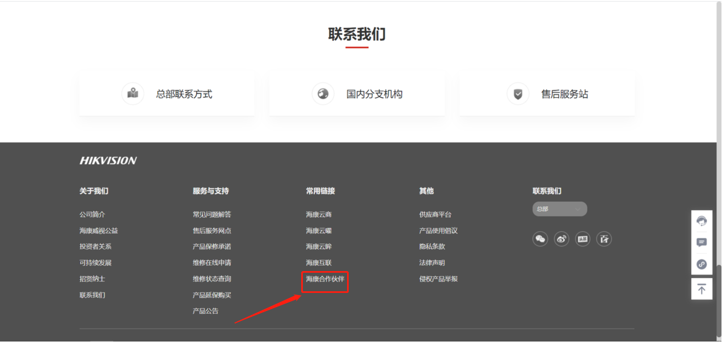Click the map icon beside 总部联系方式

[x=133, y=94]
